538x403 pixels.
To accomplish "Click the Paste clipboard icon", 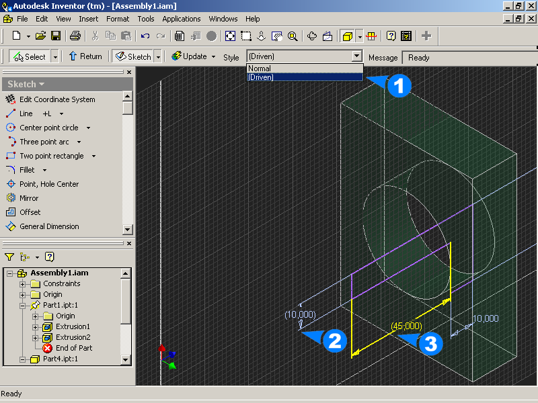I will pyautogui.click(x=126, y=36).
